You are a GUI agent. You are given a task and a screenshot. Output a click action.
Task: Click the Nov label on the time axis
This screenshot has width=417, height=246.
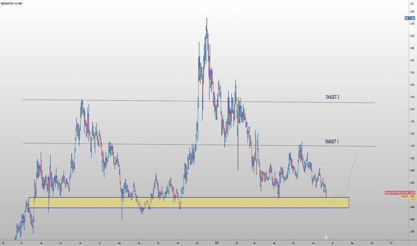coord(178,243)
